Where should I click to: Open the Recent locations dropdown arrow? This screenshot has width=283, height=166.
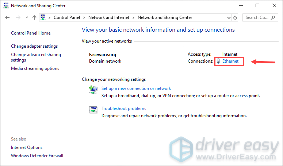click(x=26, y=17)
